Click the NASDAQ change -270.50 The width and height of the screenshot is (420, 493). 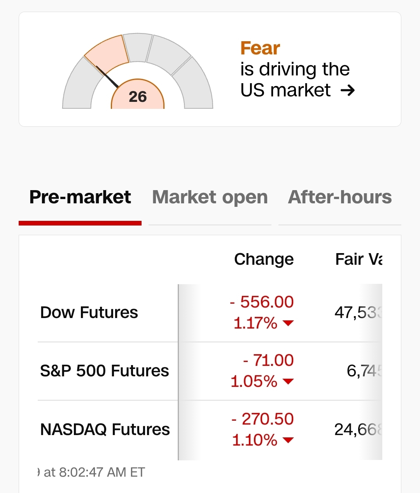click(263, 419)
